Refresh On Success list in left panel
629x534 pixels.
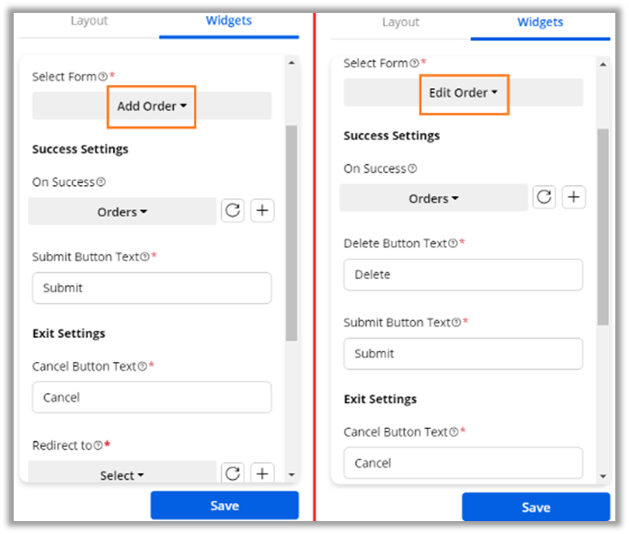[x=232, y=211]
